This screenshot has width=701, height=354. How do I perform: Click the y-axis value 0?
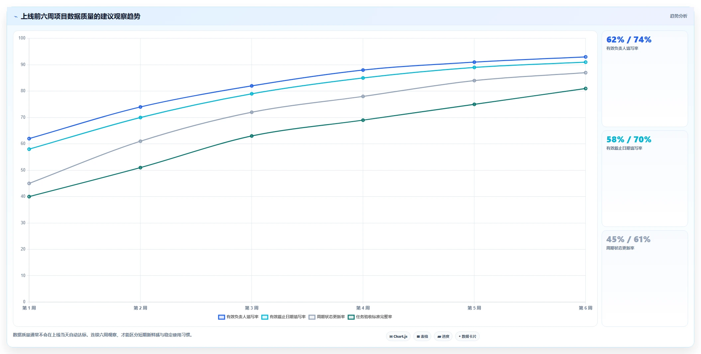point(24,302)
